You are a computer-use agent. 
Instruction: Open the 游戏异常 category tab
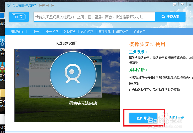(139, 32)
